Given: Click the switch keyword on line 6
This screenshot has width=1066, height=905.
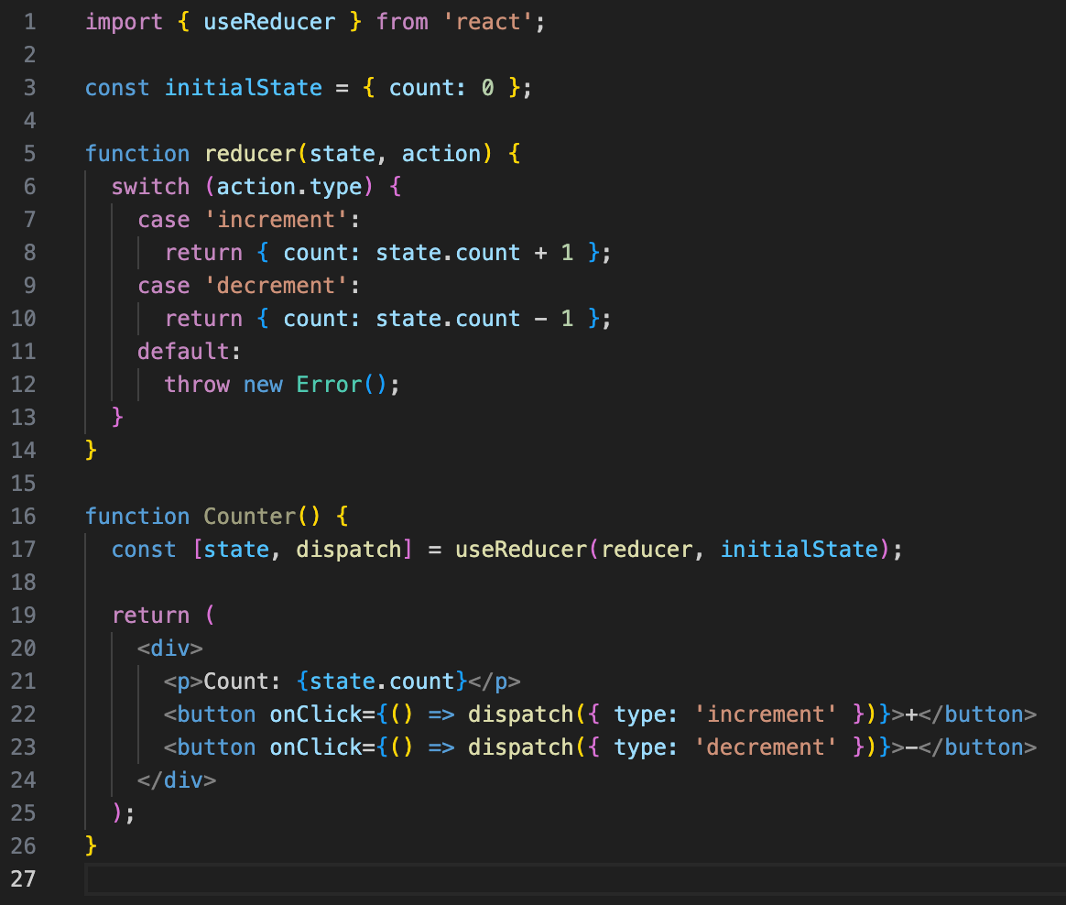Looking at the screenshot, I should pos(150,186).
